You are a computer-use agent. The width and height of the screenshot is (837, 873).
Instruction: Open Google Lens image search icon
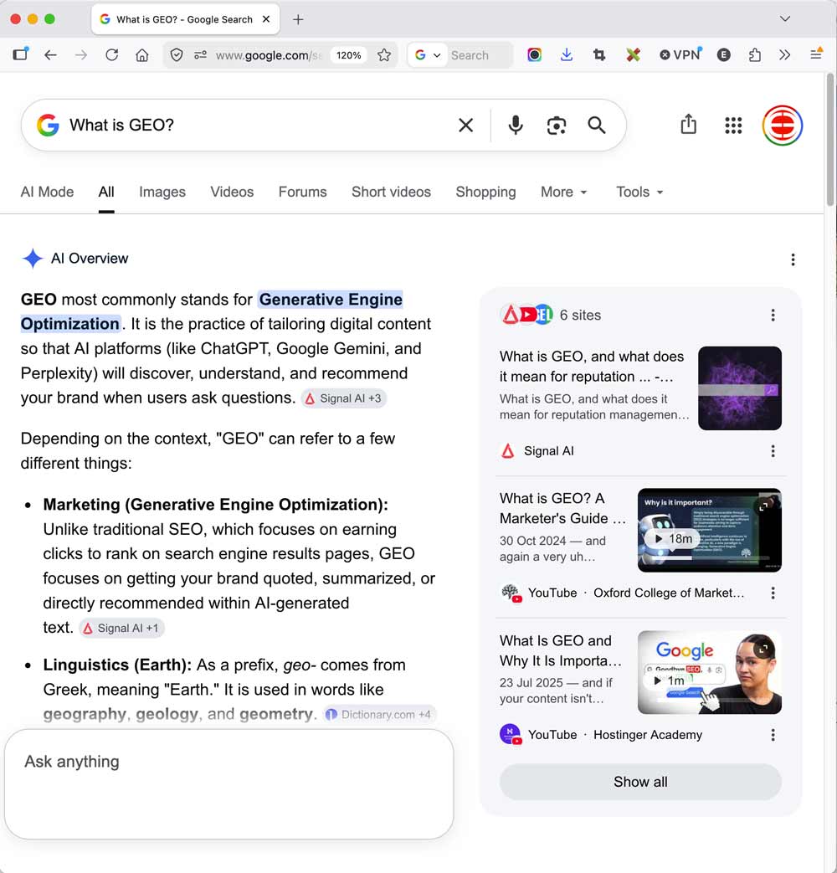tap(557, 126)
